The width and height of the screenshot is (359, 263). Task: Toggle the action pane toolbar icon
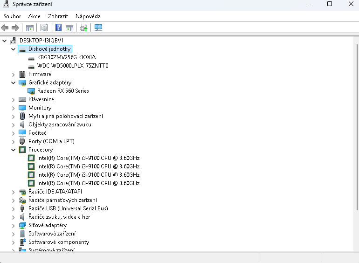click(x=69, y=28)
